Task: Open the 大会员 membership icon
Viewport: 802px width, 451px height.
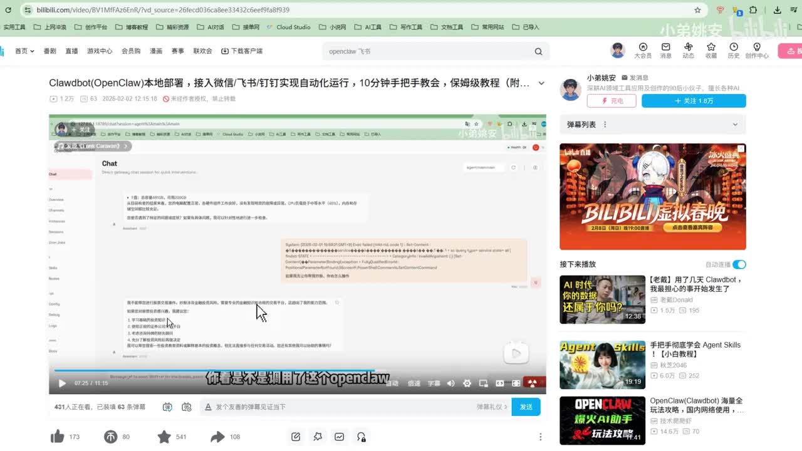Action: point(643,51)
